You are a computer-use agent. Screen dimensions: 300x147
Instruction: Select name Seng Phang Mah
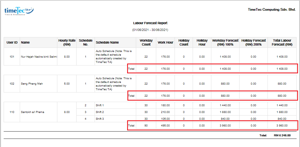[32, 83]
